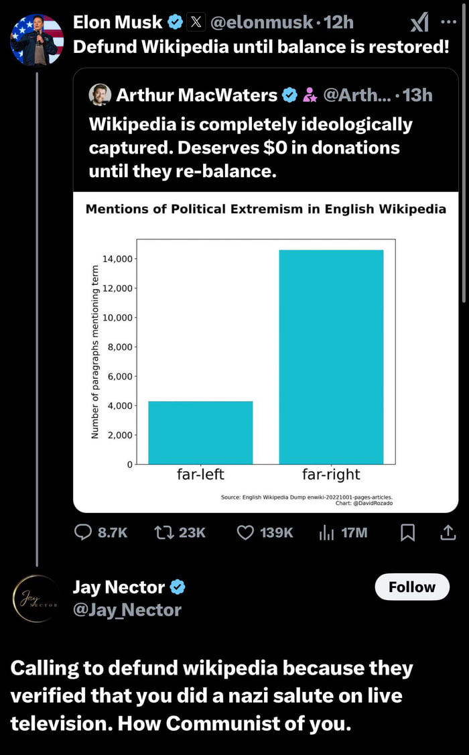
Task: Click the X affiliation badge
Action: pos(196,22)
